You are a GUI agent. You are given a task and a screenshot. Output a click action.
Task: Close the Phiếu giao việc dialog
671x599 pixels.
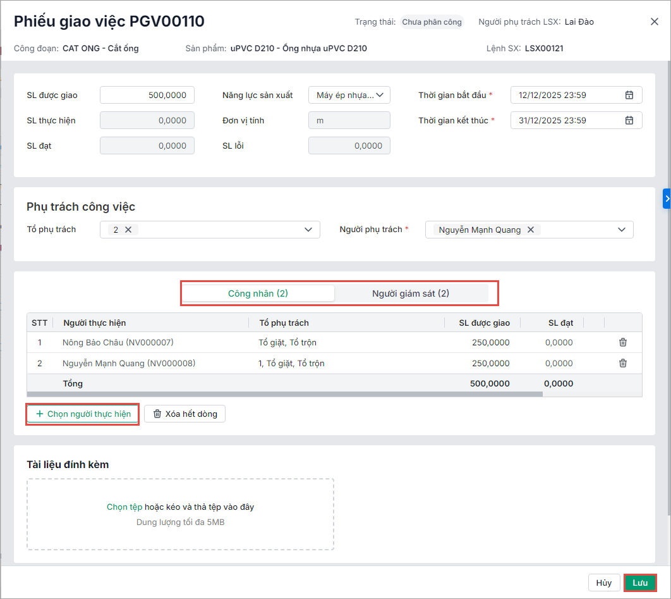click(654, 22)
